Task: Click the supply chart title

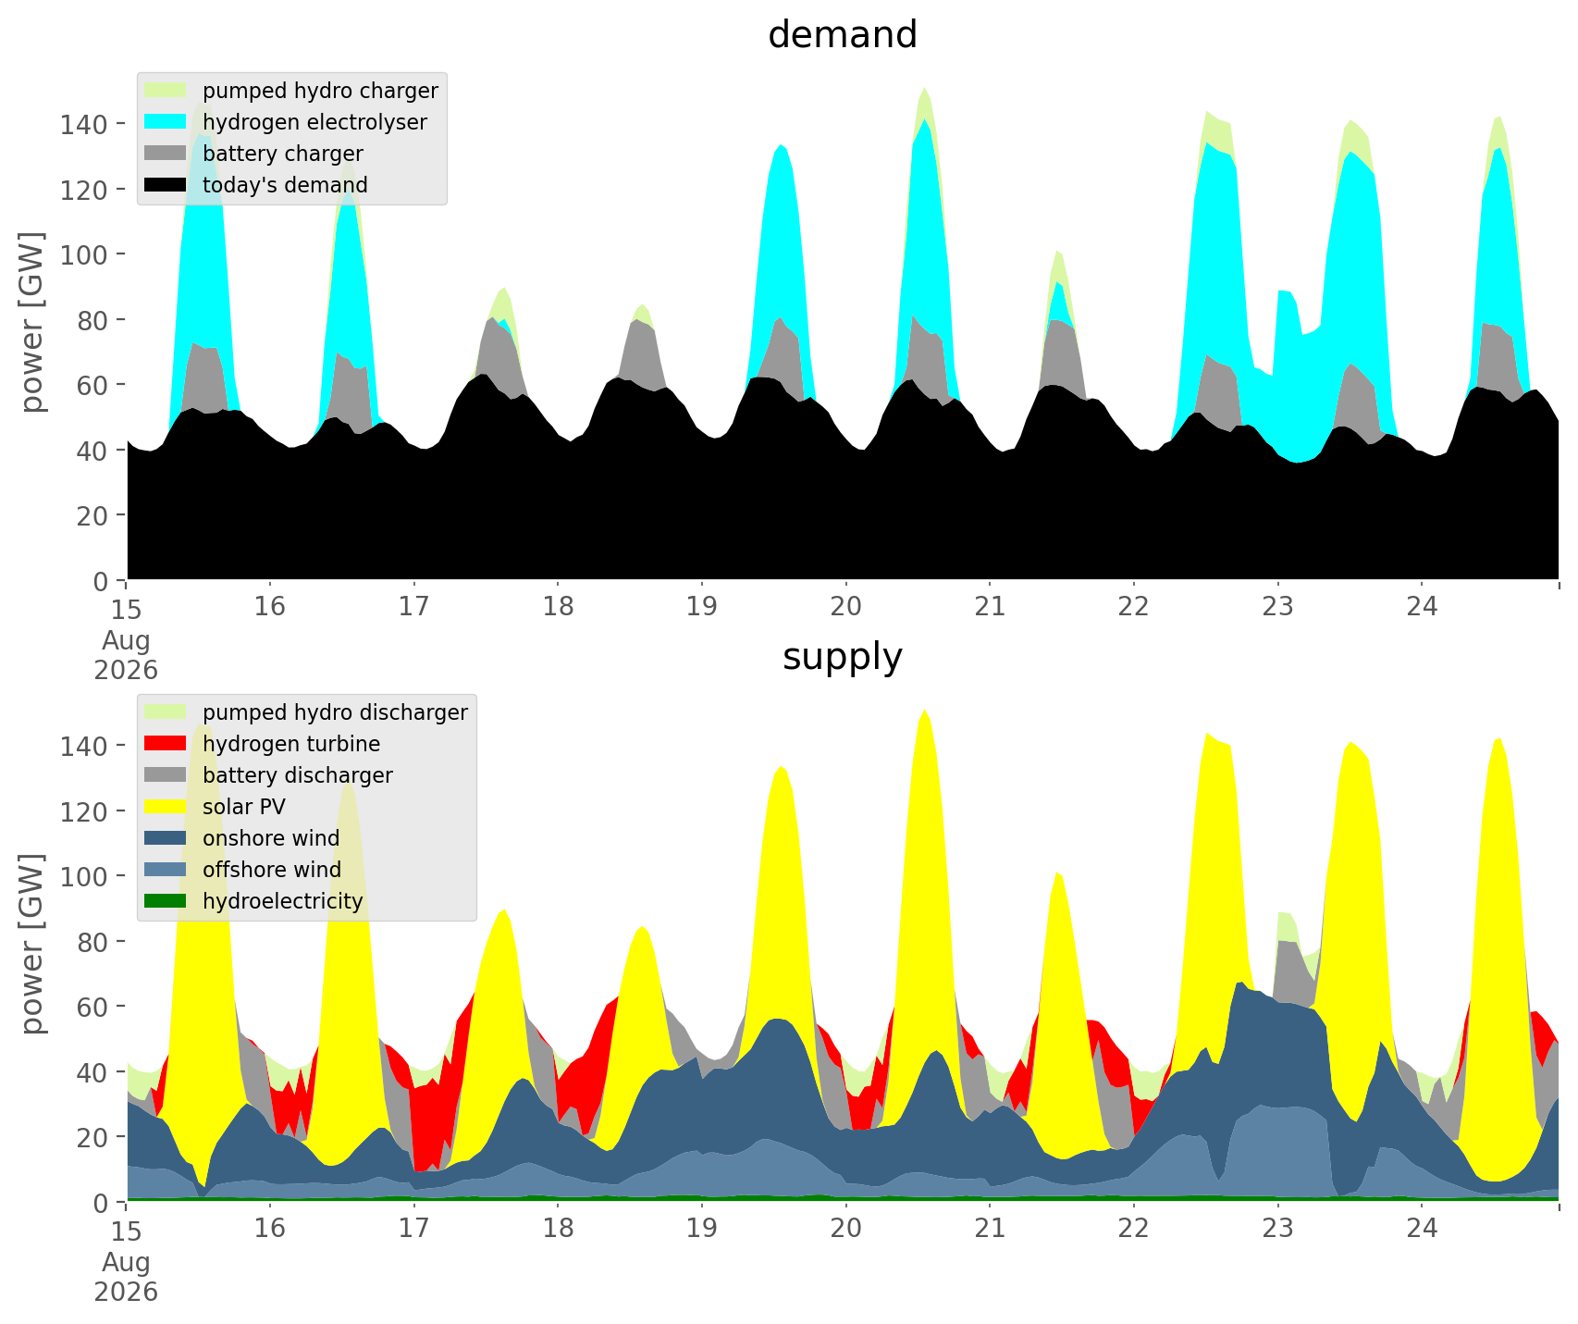Action: [x=843, y=657]
